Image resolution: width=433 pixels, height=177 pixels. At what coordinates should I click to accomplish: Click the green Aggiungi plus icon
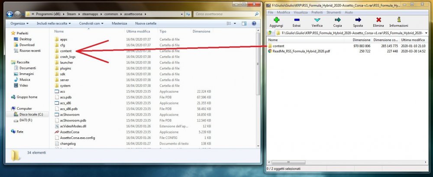(x=276, y=20)
